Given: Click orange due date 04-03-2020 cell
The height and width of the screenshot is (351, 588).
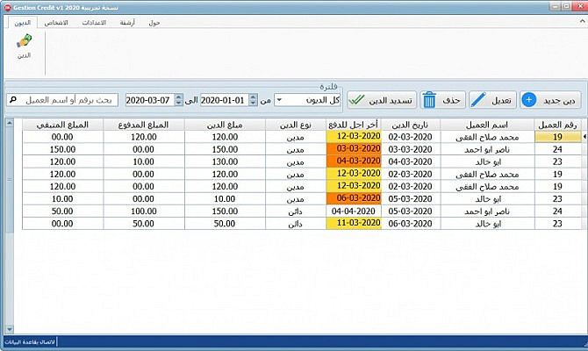Looking at the screenshot, I should click(x=354, y=161).
